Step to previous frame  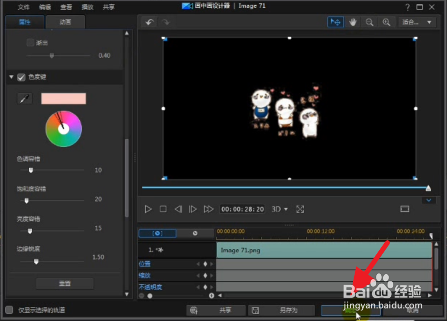click(x=178, y=209)
